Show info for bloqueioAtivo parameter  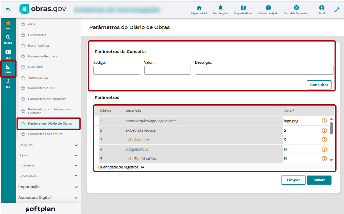click(x=324, y=149)
